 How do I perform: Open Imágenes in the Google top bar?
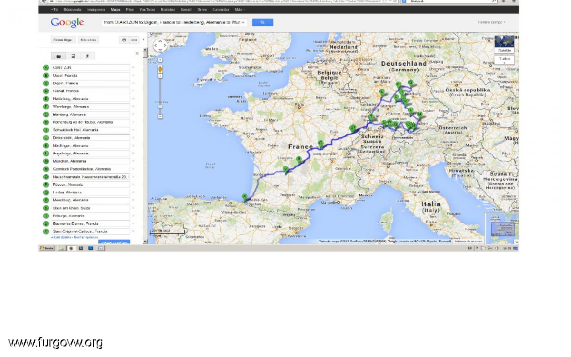point(97,10)
